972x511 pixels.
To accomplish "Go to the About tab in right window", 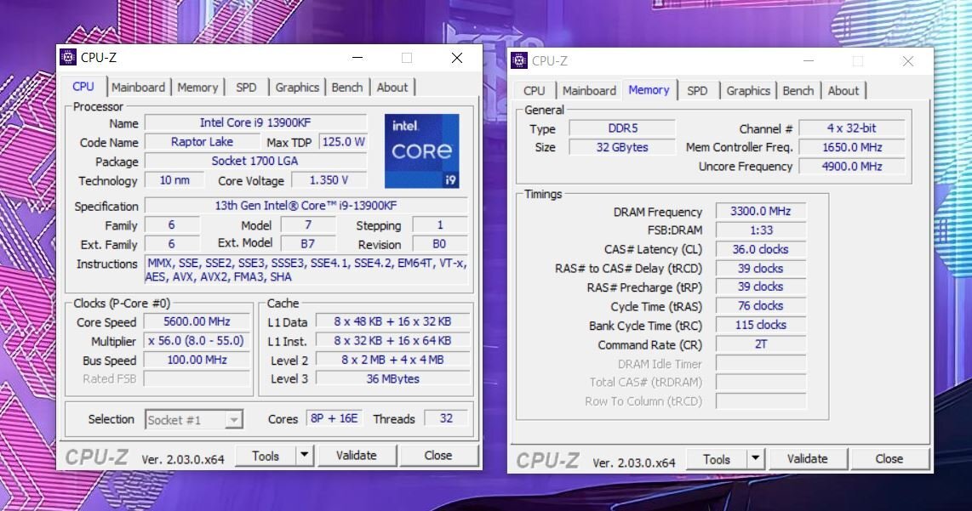I will click(x=843, y=91).
